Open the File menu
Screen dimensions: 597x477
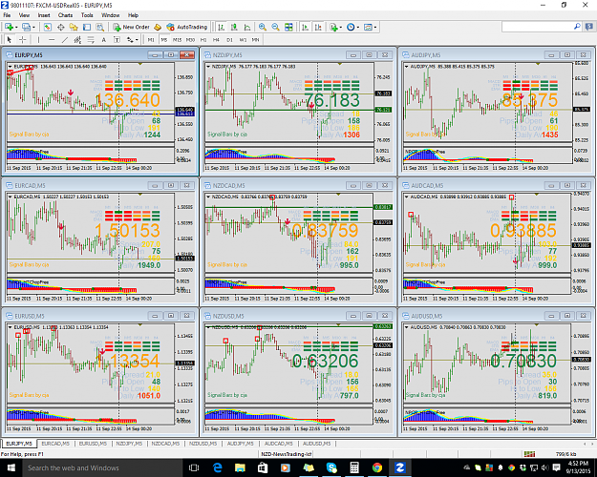7,15
